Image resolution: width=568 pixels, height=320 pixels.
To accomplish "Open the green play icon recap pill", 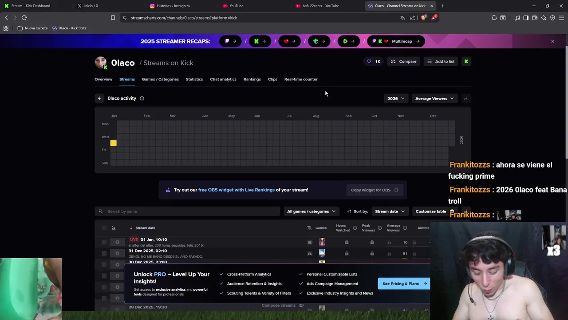I will point(348,41).
